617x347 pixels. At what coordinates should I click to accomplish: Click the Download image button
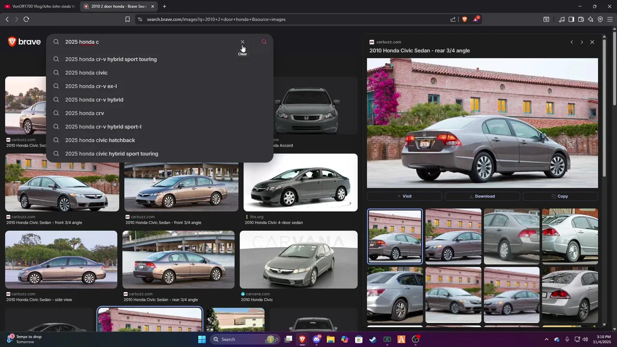click(x=482, y=196)
